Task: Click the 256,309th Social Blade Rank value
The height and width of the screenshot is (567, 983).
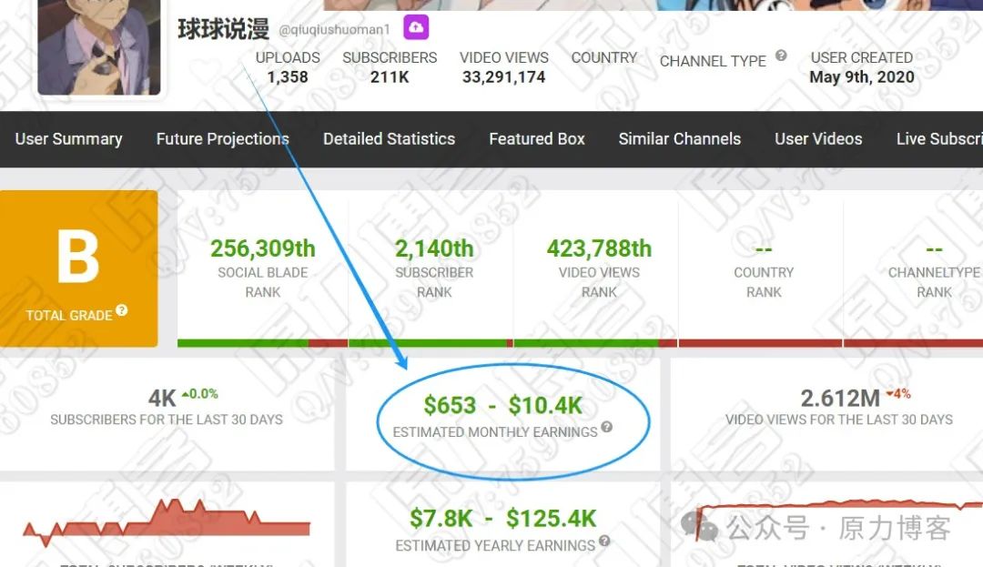Action: click(263, 248)
